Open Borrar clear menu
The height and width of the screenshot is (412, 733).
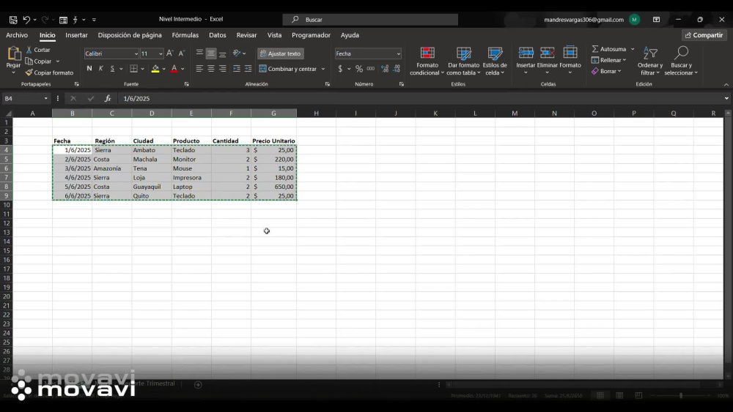606,72
